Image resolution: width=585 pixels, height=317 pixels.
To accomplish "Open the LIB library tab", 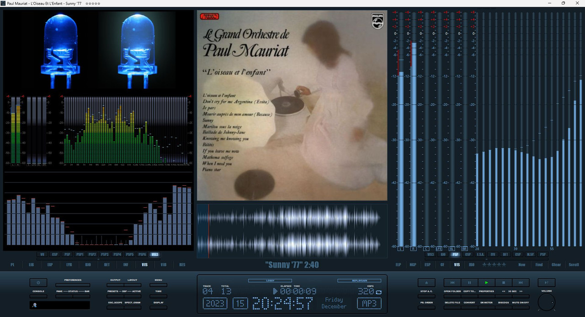I will [x=32, y=264].
